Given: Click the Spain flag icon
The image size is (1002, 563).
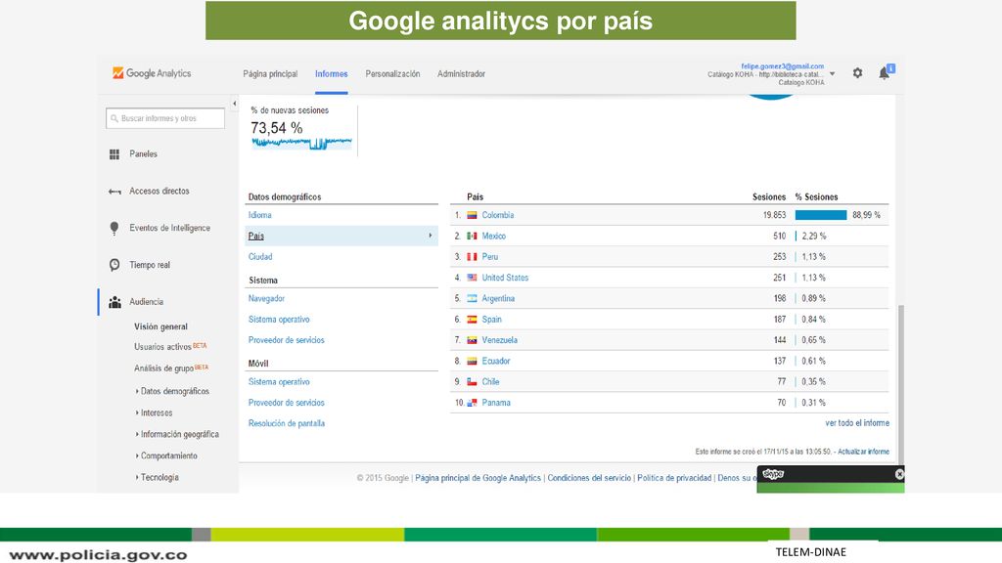Looking at the screenshot, I should pos(472,320).
